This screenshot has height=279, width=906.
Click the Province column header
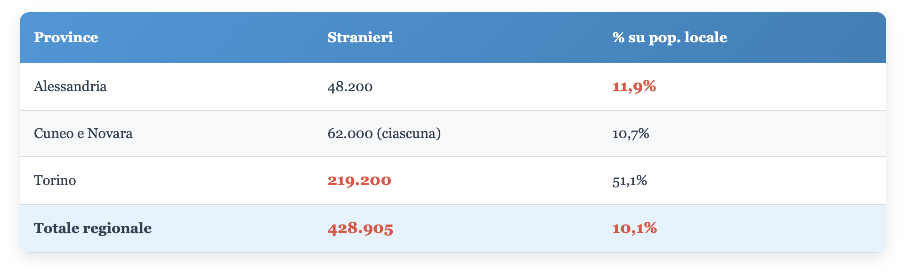coord(66,38)
